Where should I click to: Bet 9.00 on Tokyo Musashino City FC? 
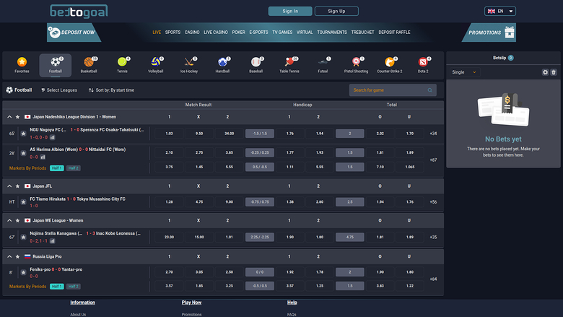tap(229, 202)
